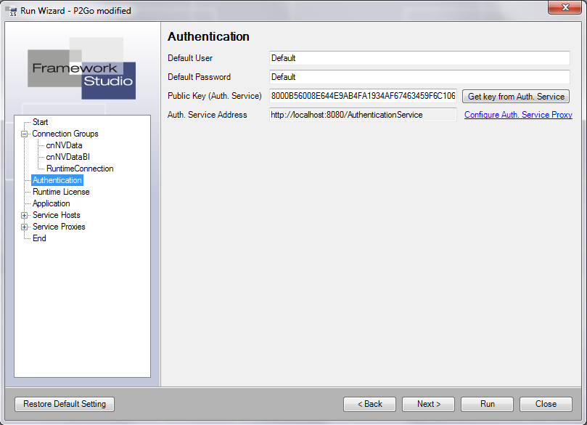Click the Run button
Image resolution: width=587 pixels, height=425 pixels.
coord(487,404)
